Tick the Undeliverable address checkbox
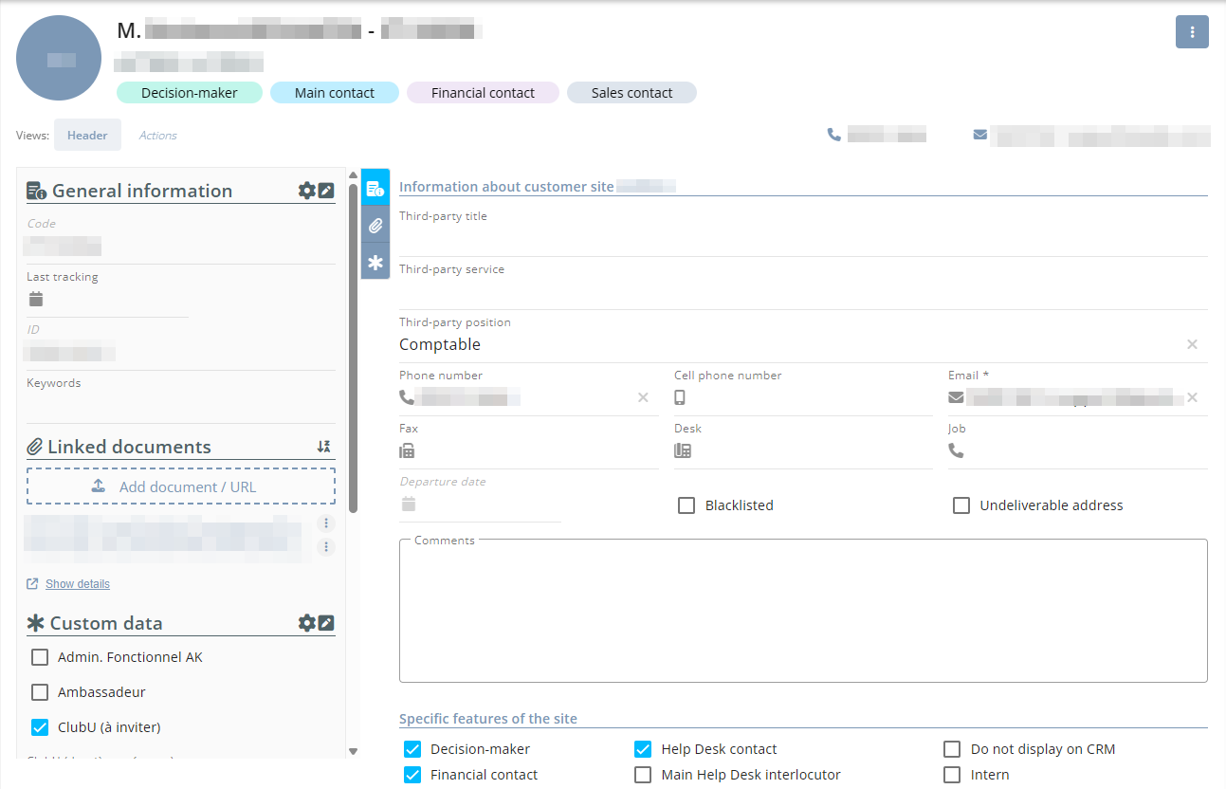Viewport: 1226px width, 789px height. [x=961, y=505]
